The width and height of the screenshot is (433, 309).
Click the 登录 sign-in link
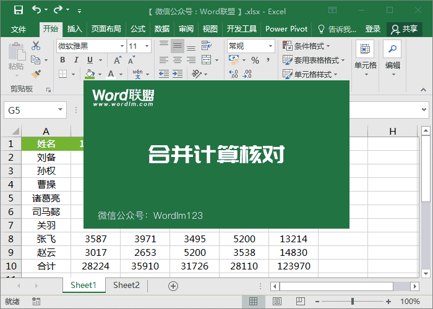tap(373, 28)
